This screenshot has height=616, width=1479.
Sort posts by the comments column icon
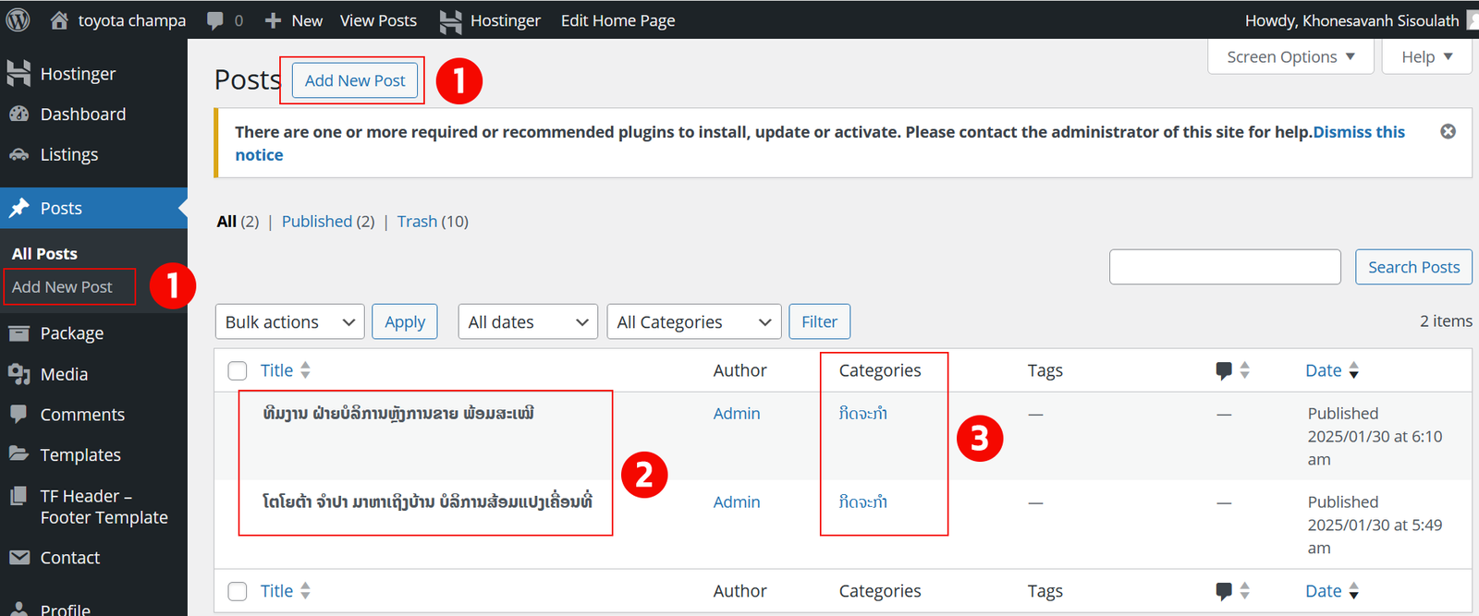(1224, 370)
